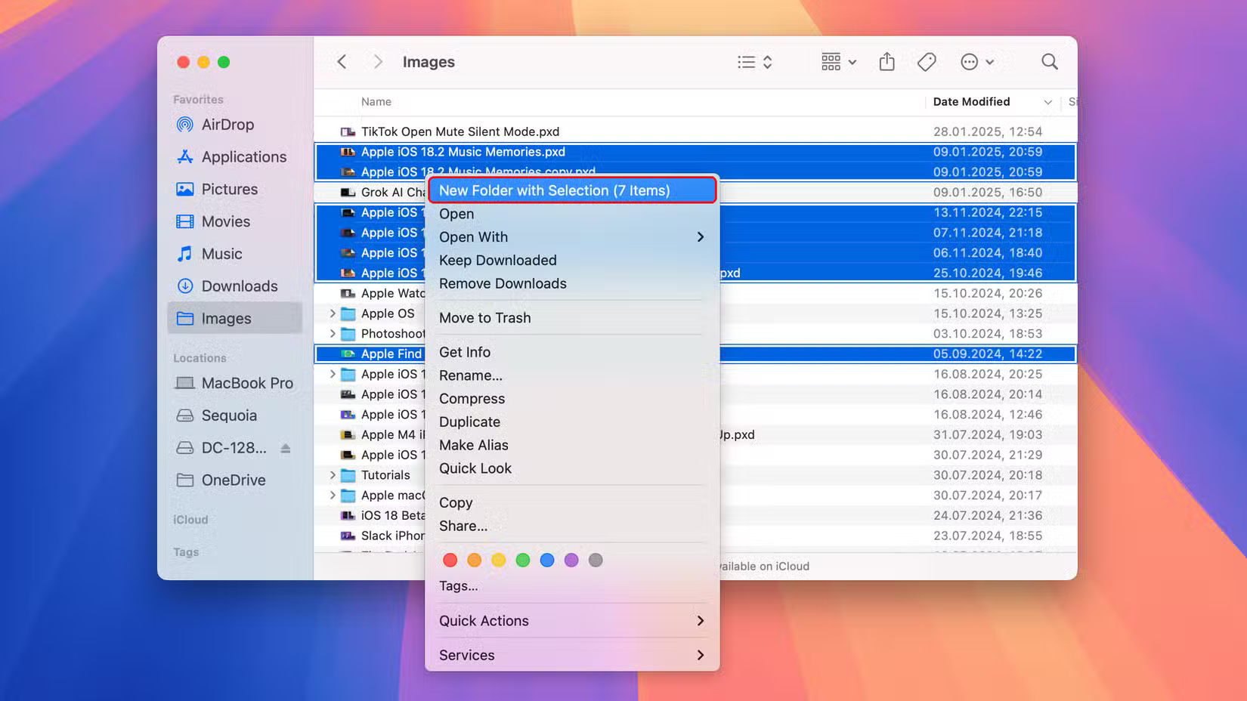Click the grouping grid icon in toolbar
Viewport: 1247px width, 701px height.
point(831,62)
